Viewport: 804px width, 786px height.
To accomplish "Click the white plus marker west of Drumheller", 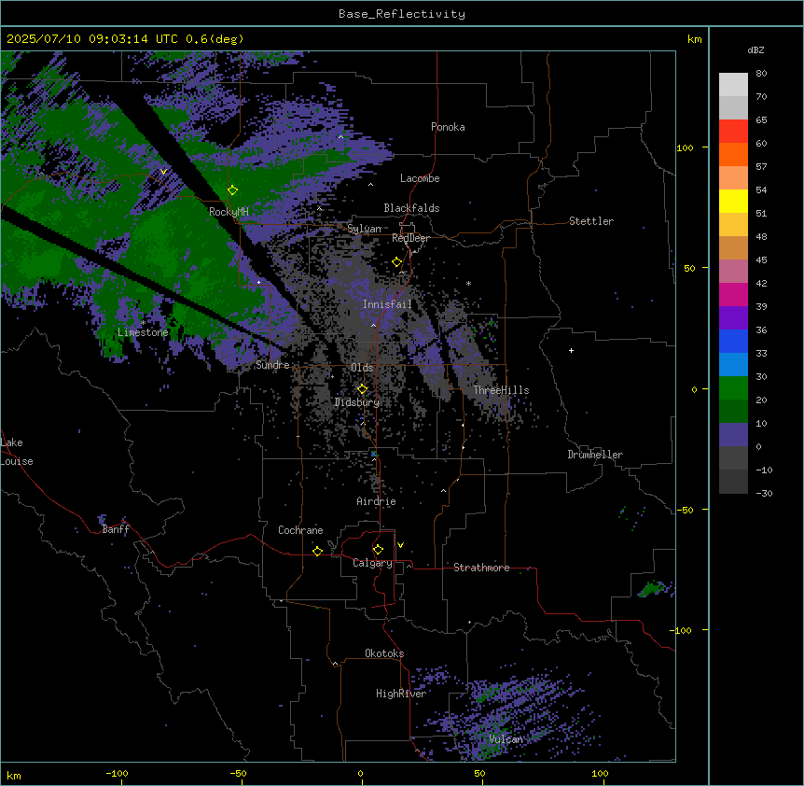I will tap(571, 350).
